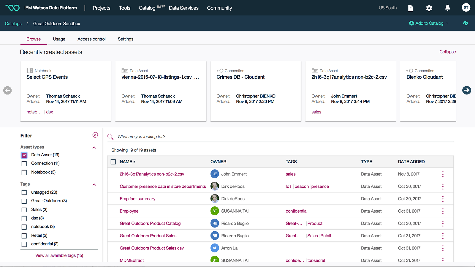Check the Connection (11) filter
The width and height of the screenshot is (475, 267).
tap(24, 164)
